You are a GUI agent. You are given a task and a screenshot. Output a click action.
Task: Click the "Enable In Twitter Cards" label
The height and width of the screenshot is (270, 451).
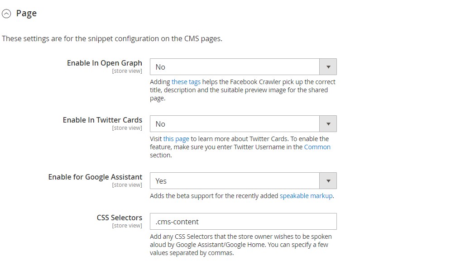click(102, 120)
